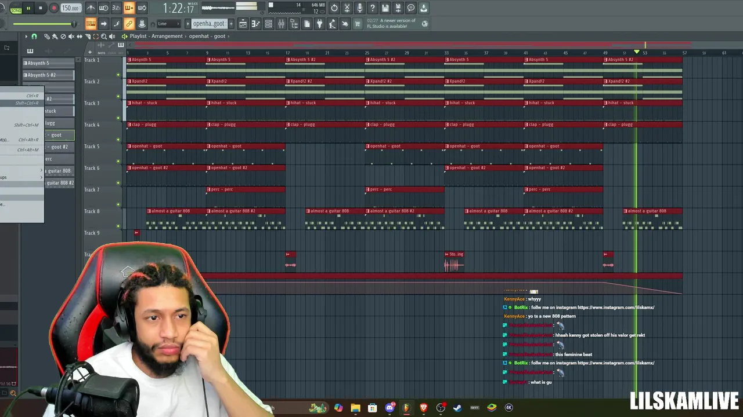Viewport: 743px width, 417px height.
Task: Pause playback in the transport bar
Action: pyautogui.click(x=28, y=8)
